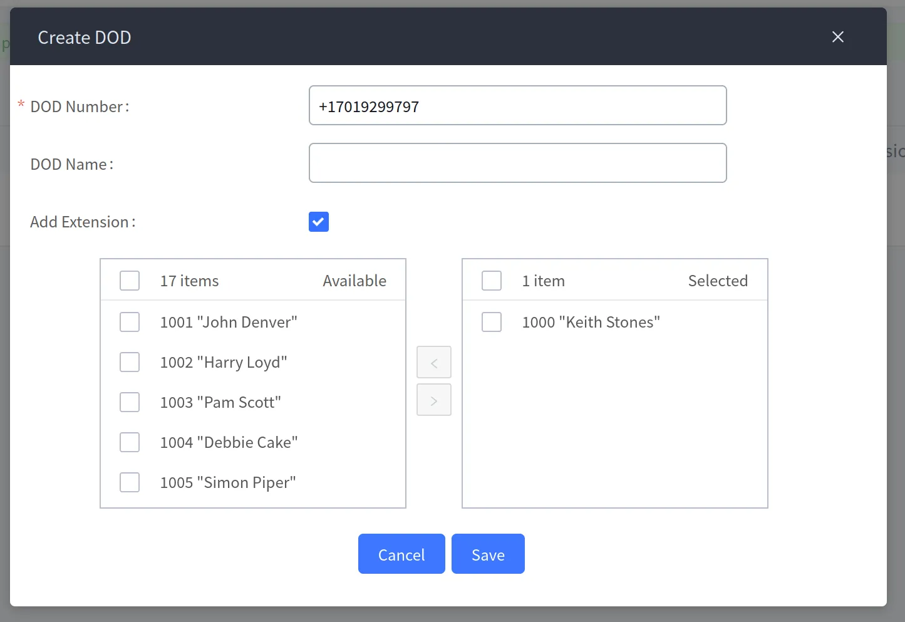This screenshot has width=905, height=622.
Task: Click into the DOD Name field
Action: (x=517, y=163)
